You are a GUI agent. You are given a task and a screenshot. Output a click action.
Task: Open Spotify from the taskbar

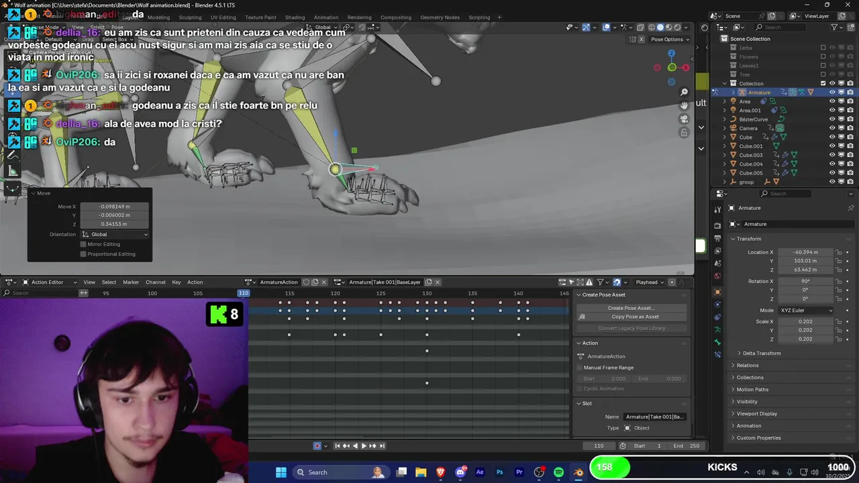click(x=558, y=472)
